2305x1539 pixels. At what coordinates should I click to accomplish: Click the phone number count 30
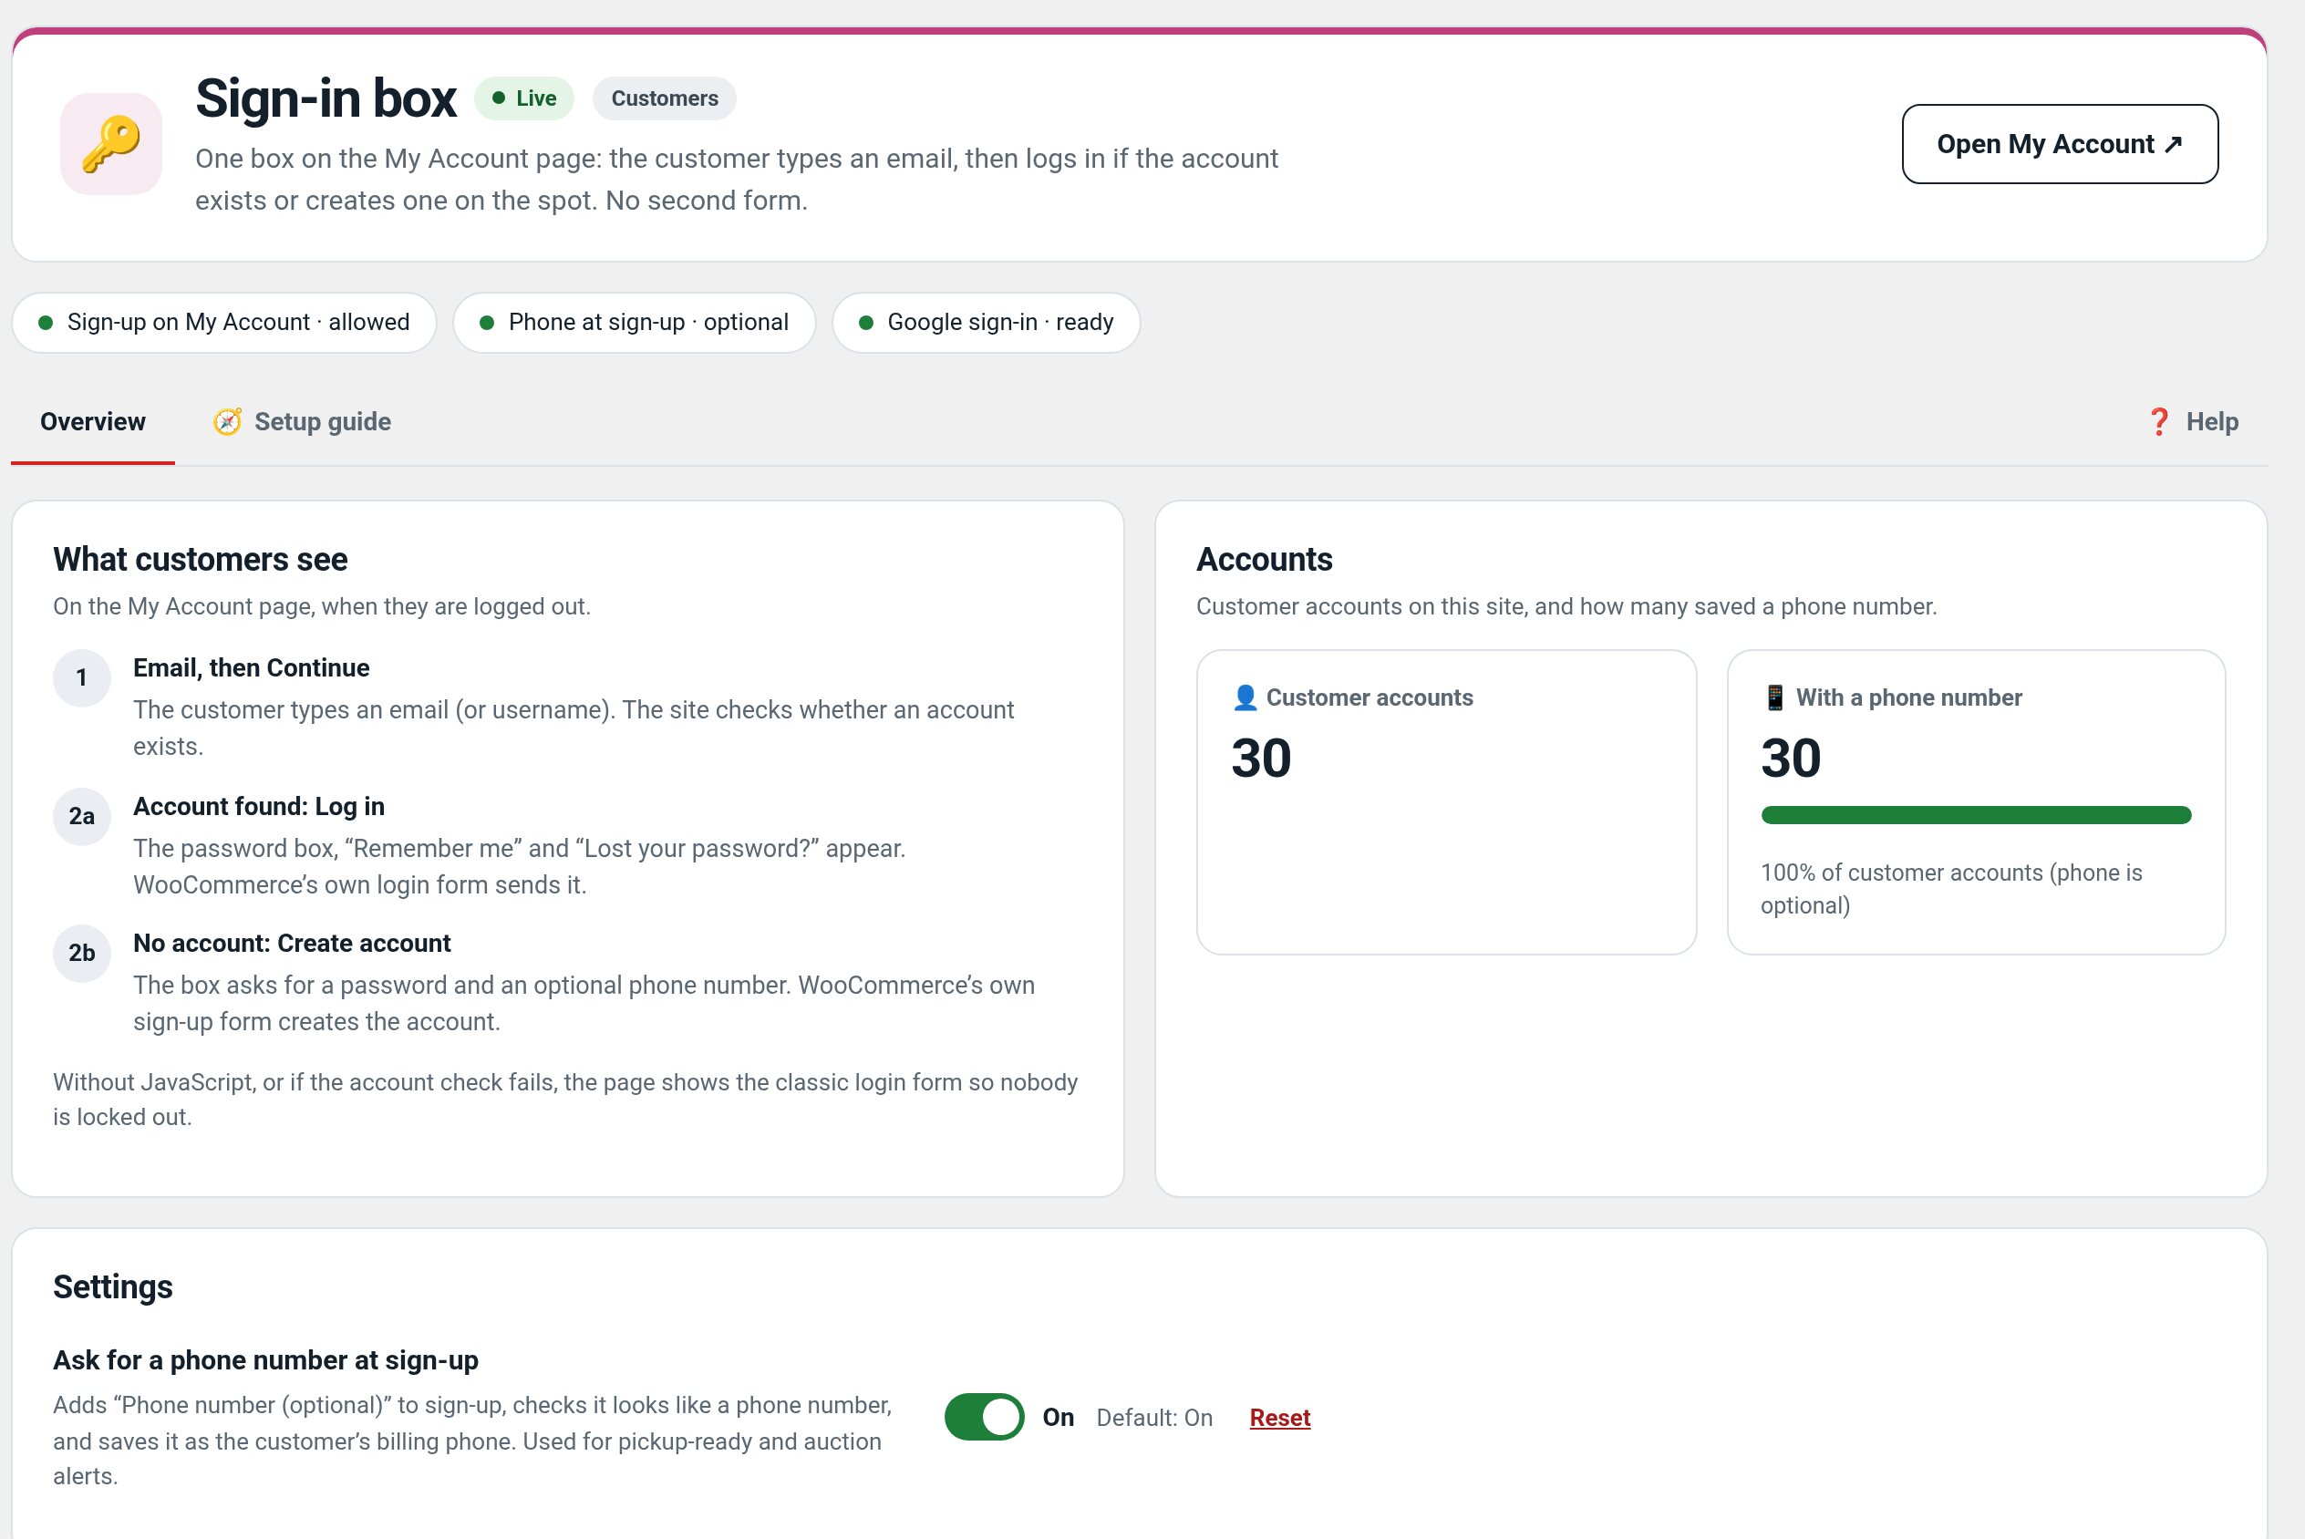coord(1792,759)
